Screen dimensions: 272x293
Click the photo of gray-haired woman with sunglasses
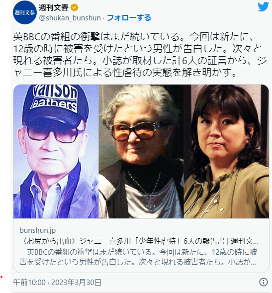(141, 151)
